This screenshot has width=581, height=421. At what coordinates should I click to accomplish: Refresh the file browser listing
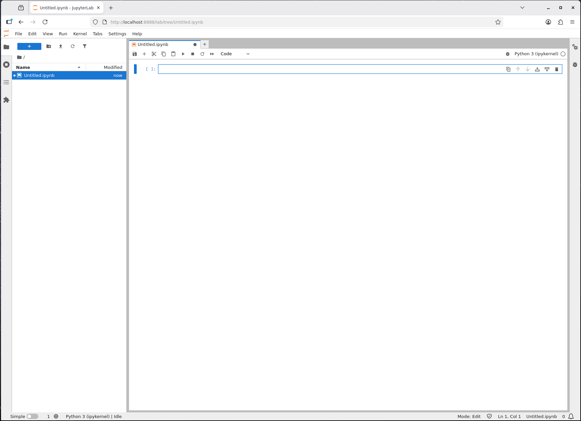73,46
